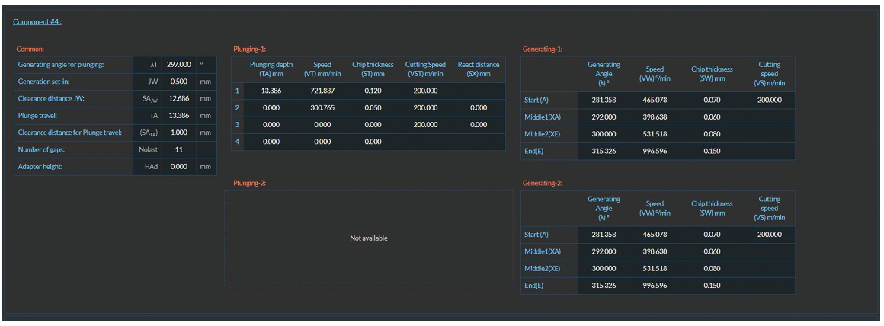884x326 pixels.
Task: Click Generating-1 'End(E)' row label
Action: point(533,152)
